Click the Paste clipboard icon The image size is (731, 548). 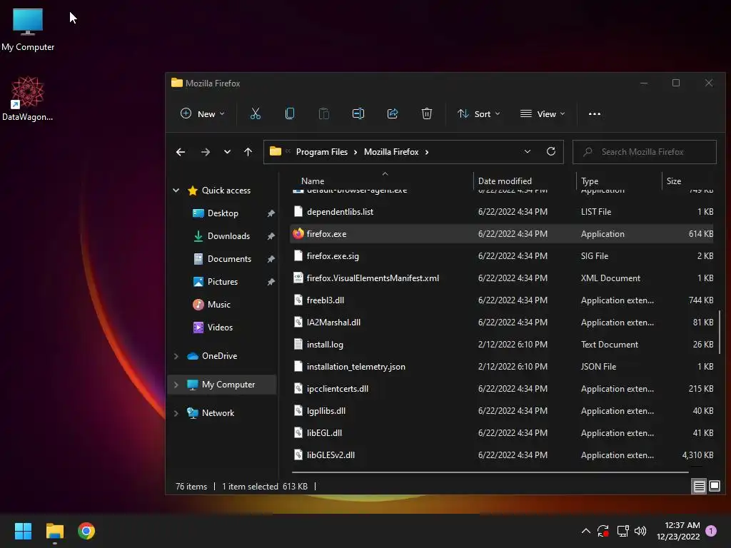tap(323, 113)
